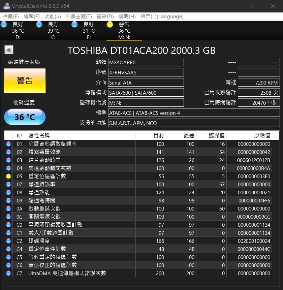Select the yellow warning disk M: N: indicator
The width and height of the screenshot is (283, 290).
pos(110,24)
